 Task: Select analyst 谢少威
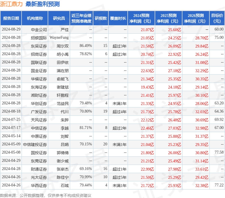click(63, 161)
